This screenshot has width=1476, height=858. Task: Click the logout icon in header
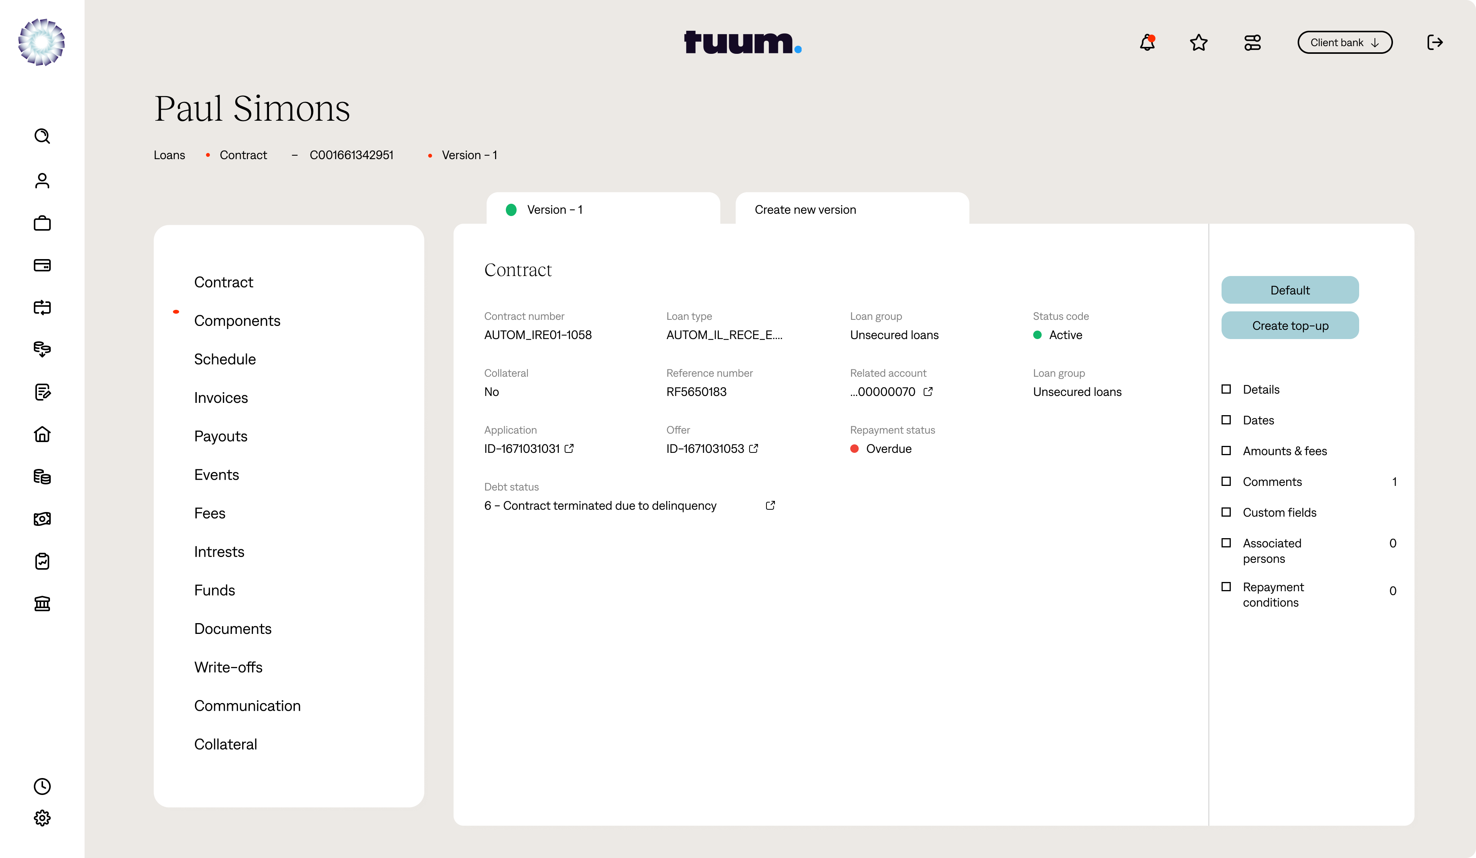pyautogui.click(x=1434, y=43)
